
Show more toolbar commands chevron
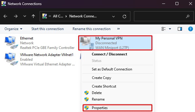pyautogui.click(x=119, y=29)
